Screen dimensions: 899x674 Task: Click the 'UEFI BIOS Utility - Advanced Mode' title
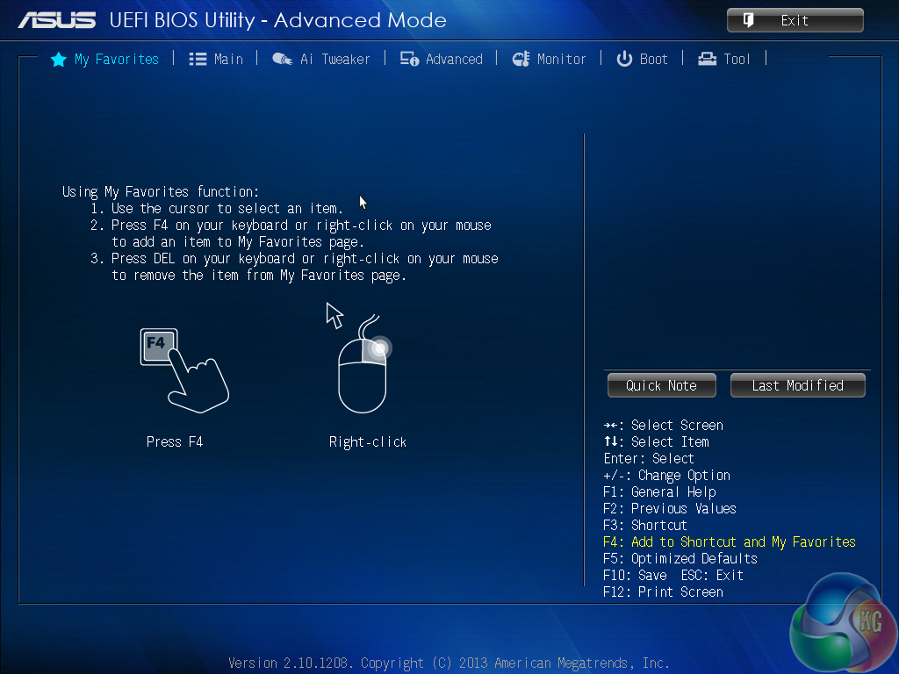tap(278, 20)
